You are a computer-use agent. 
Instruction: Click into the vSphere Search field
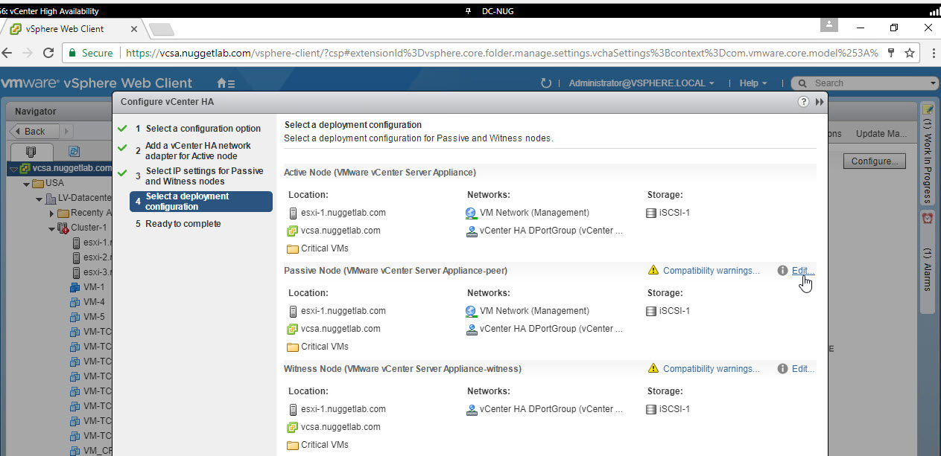[868, 83]
